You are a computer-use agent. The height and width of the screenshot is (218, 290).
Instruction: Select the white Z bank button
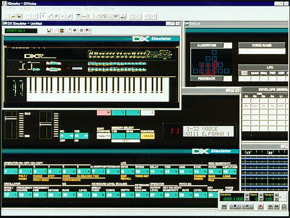(148, 113)
